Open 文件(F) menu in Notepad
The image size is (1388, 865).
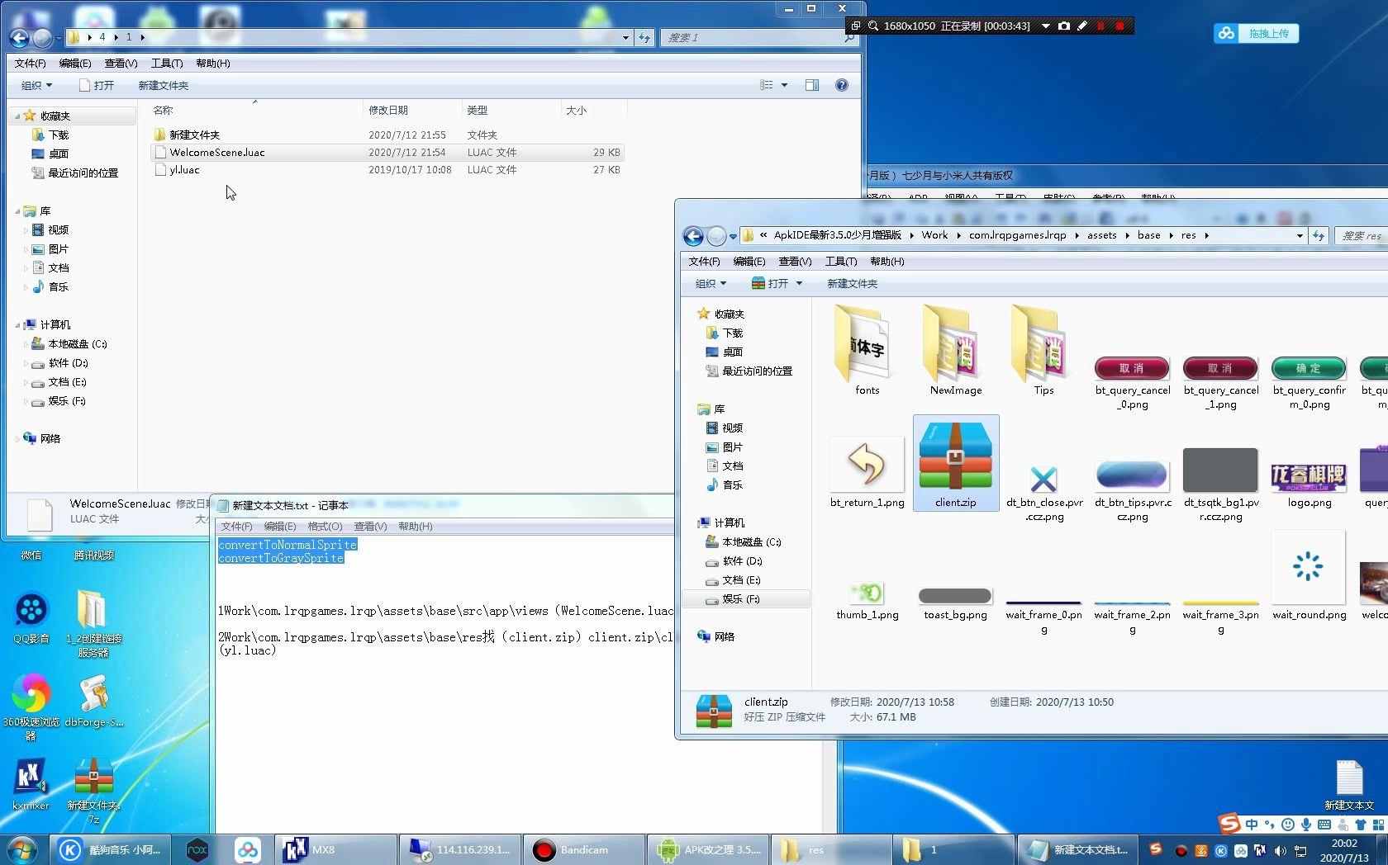point(236,527)
